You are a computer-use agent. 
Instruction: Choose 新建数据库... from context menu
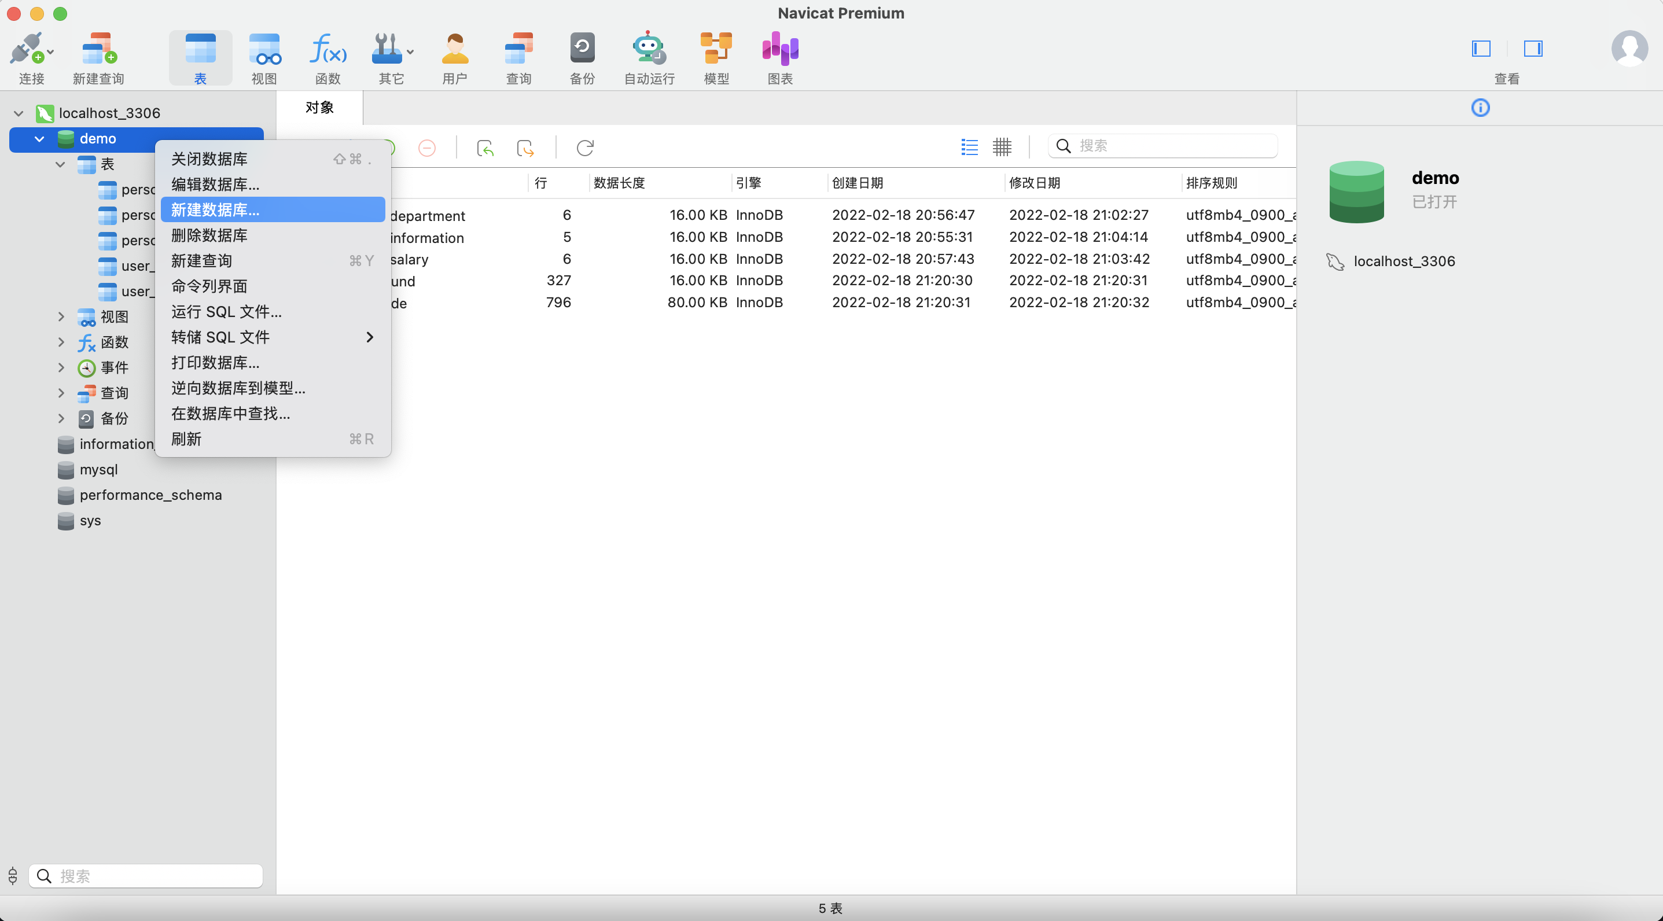(273, 210)
